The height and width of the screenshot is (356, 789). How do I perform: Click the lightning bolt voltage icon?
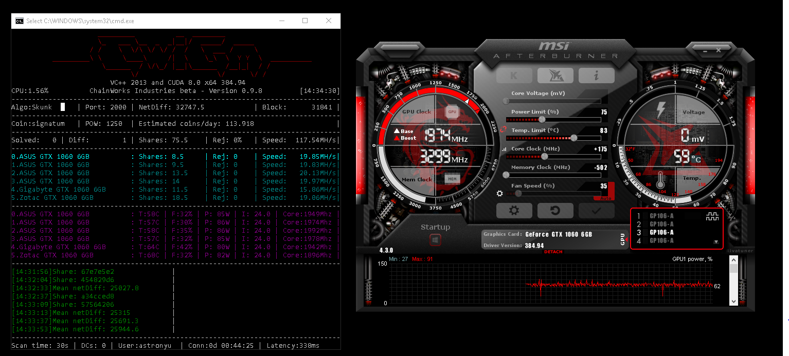(661, 110)
